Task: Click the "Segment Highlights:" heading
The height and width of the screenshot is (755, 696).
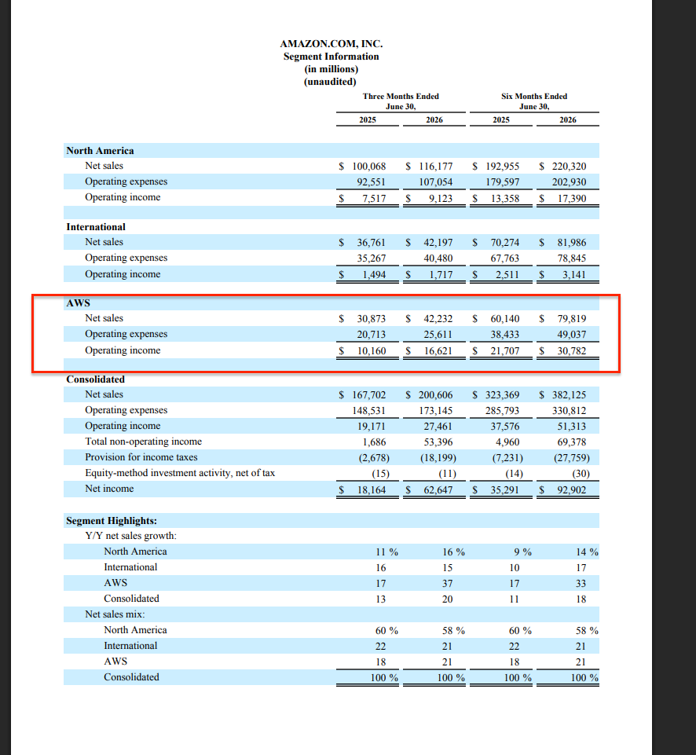Action: (112, 521)
